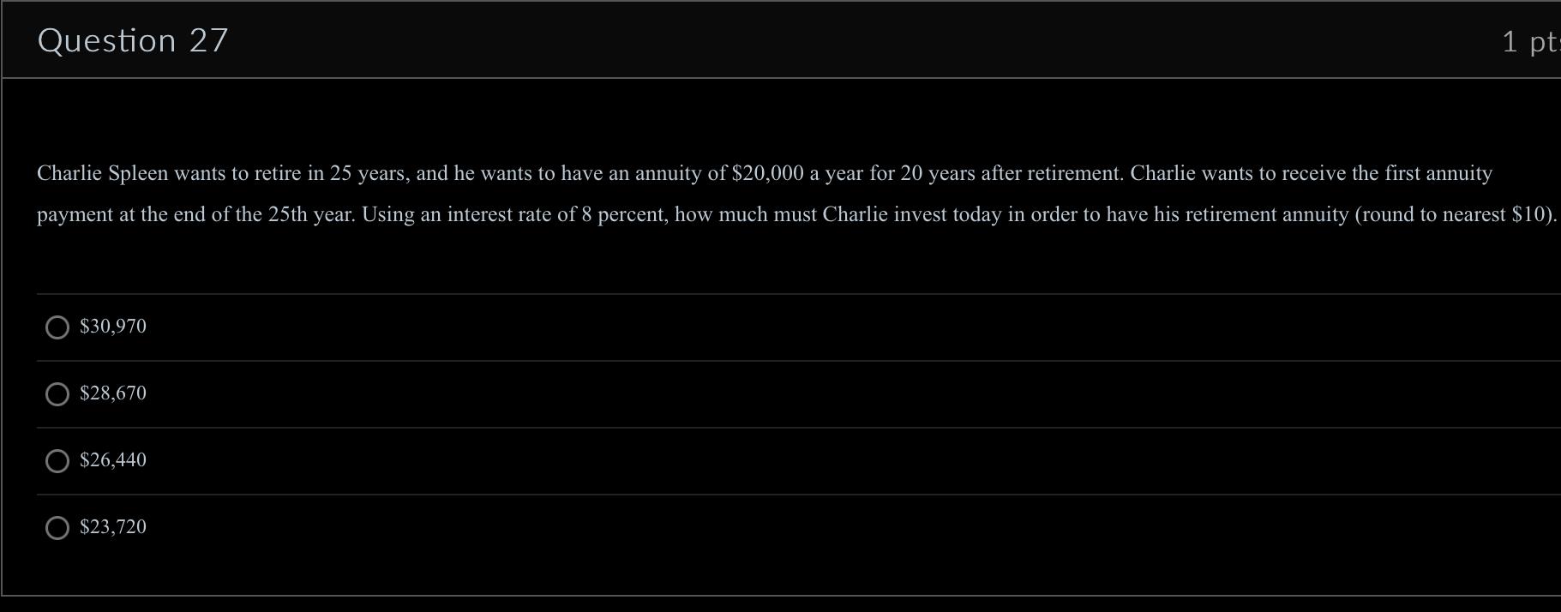
Task: Click the $26,440 label text
Action: click(x=112, y=460)
